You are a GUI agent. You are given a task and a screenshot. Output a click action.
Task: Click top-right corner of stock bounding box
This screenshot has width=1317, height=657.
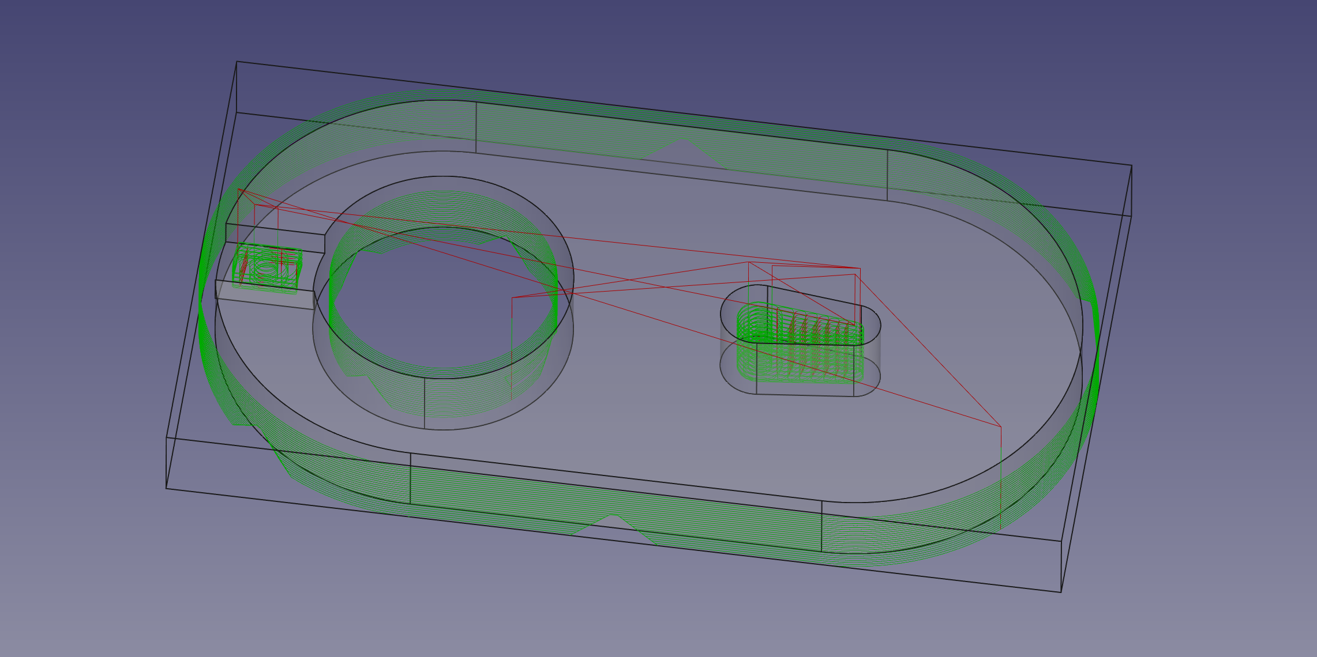coord(1131,166)
